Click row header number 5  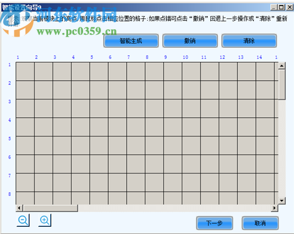tap(10, 138)
